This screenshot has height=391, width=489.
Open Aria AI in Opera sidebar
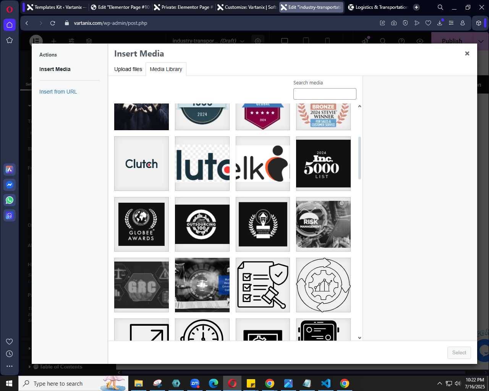10,170
